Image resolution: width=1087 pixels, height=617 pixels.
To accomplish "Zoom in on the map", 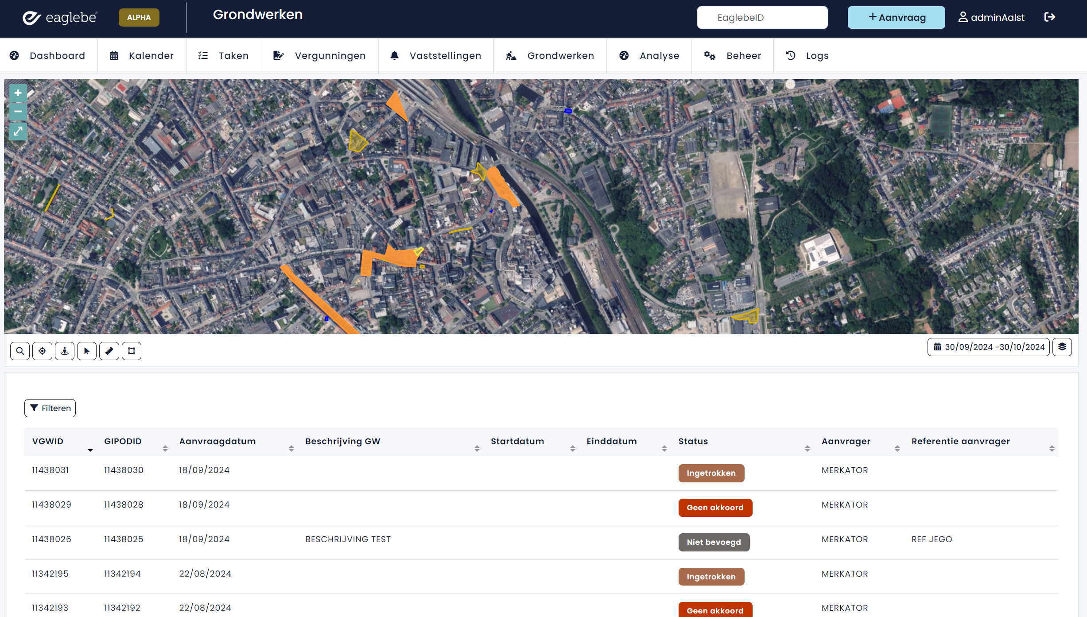I will pos(18,93).
